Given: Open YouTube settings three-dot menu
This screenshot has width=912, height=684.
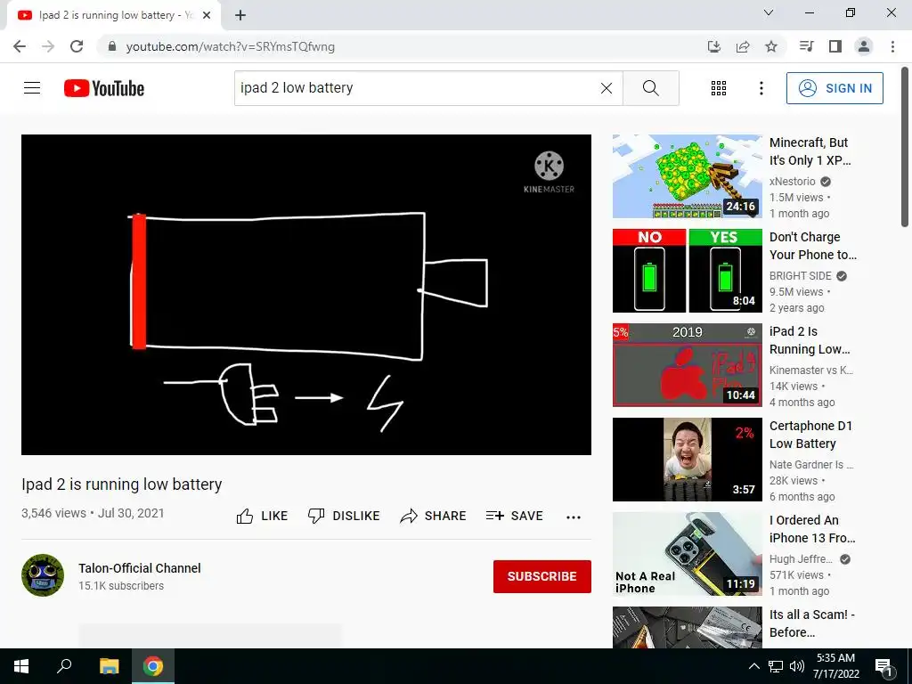Looking at the screenshot, I should (x=761, y=88).
